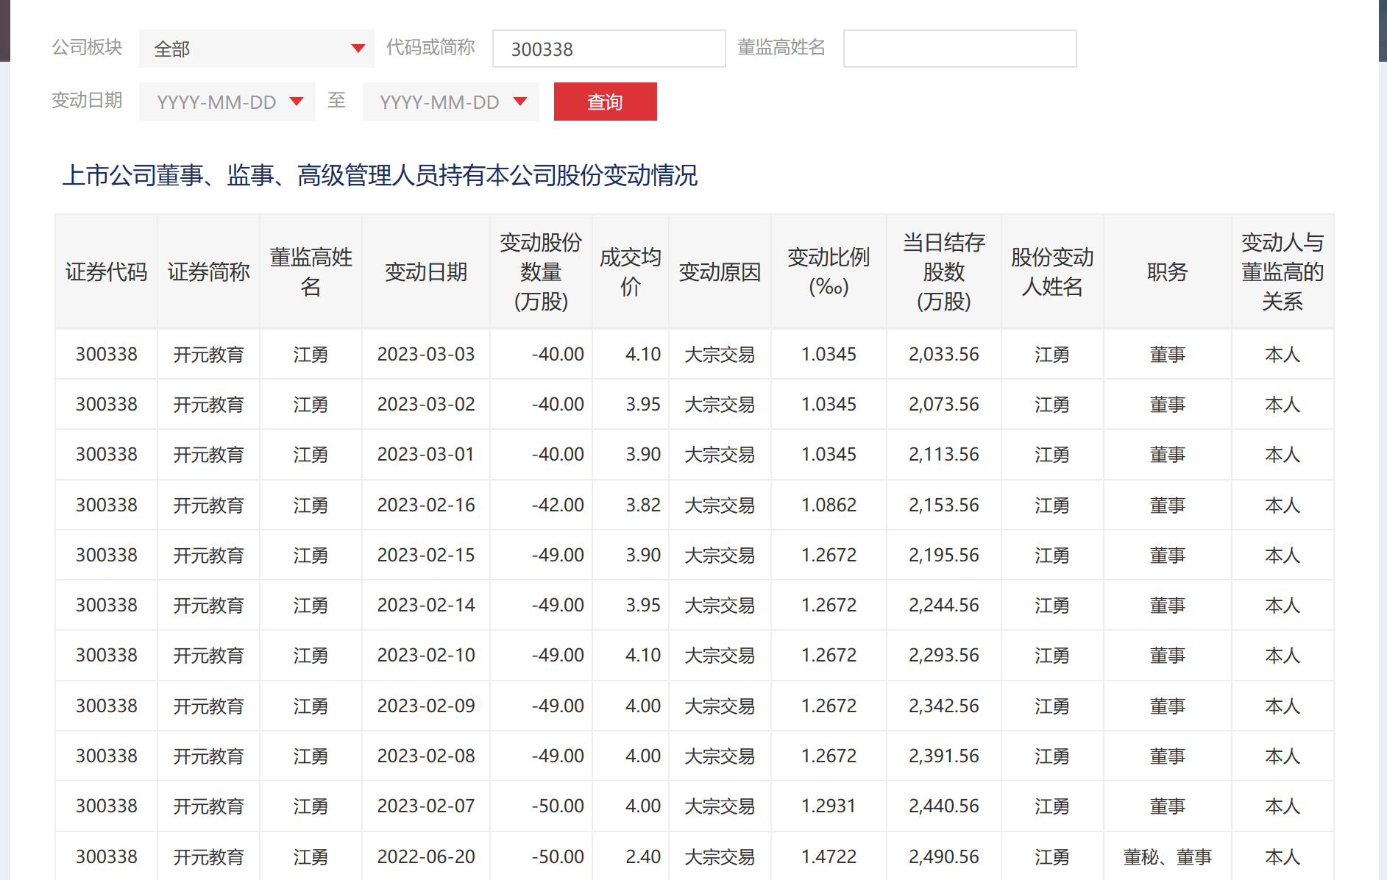This screenshot has height=880, width=1387.
Task: Click the 证券代码 column header
Action: tap(106, 272)
